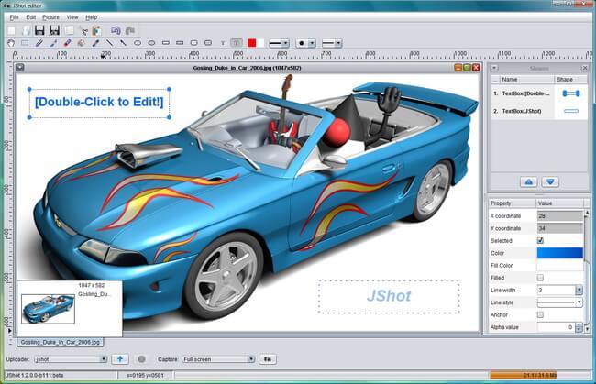
Task: Click the Undo arrow icon
Action: pyautogui.click(x=116, y=30)
